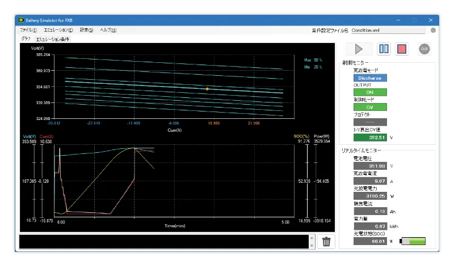Click the gray status indicator circle near file name

pyautogui.click(x=433, y=30)
